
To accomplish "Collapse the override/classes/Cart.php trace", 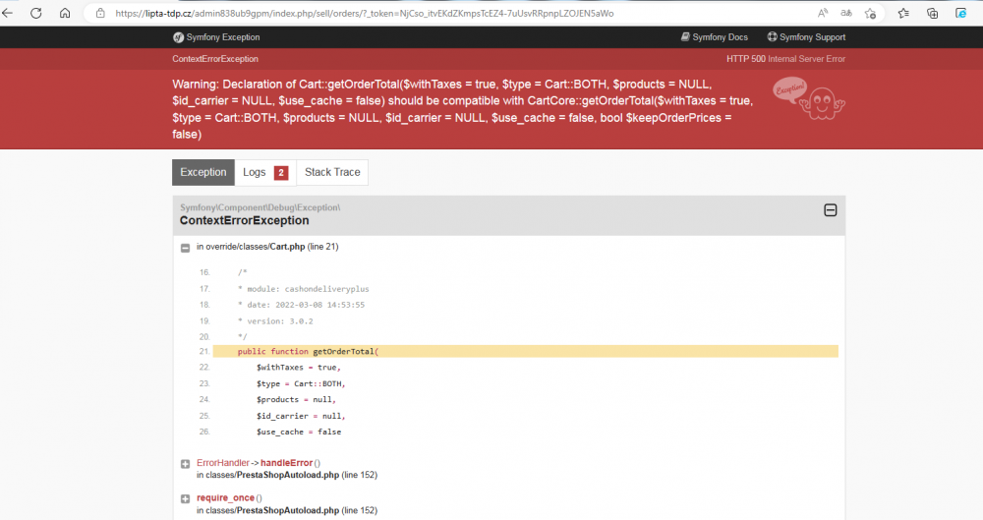I will (x=185, y=248).
